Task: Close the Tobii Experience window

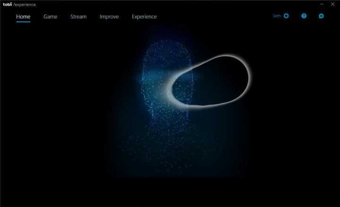Action: pyautogui.click(x=333, y=4)
